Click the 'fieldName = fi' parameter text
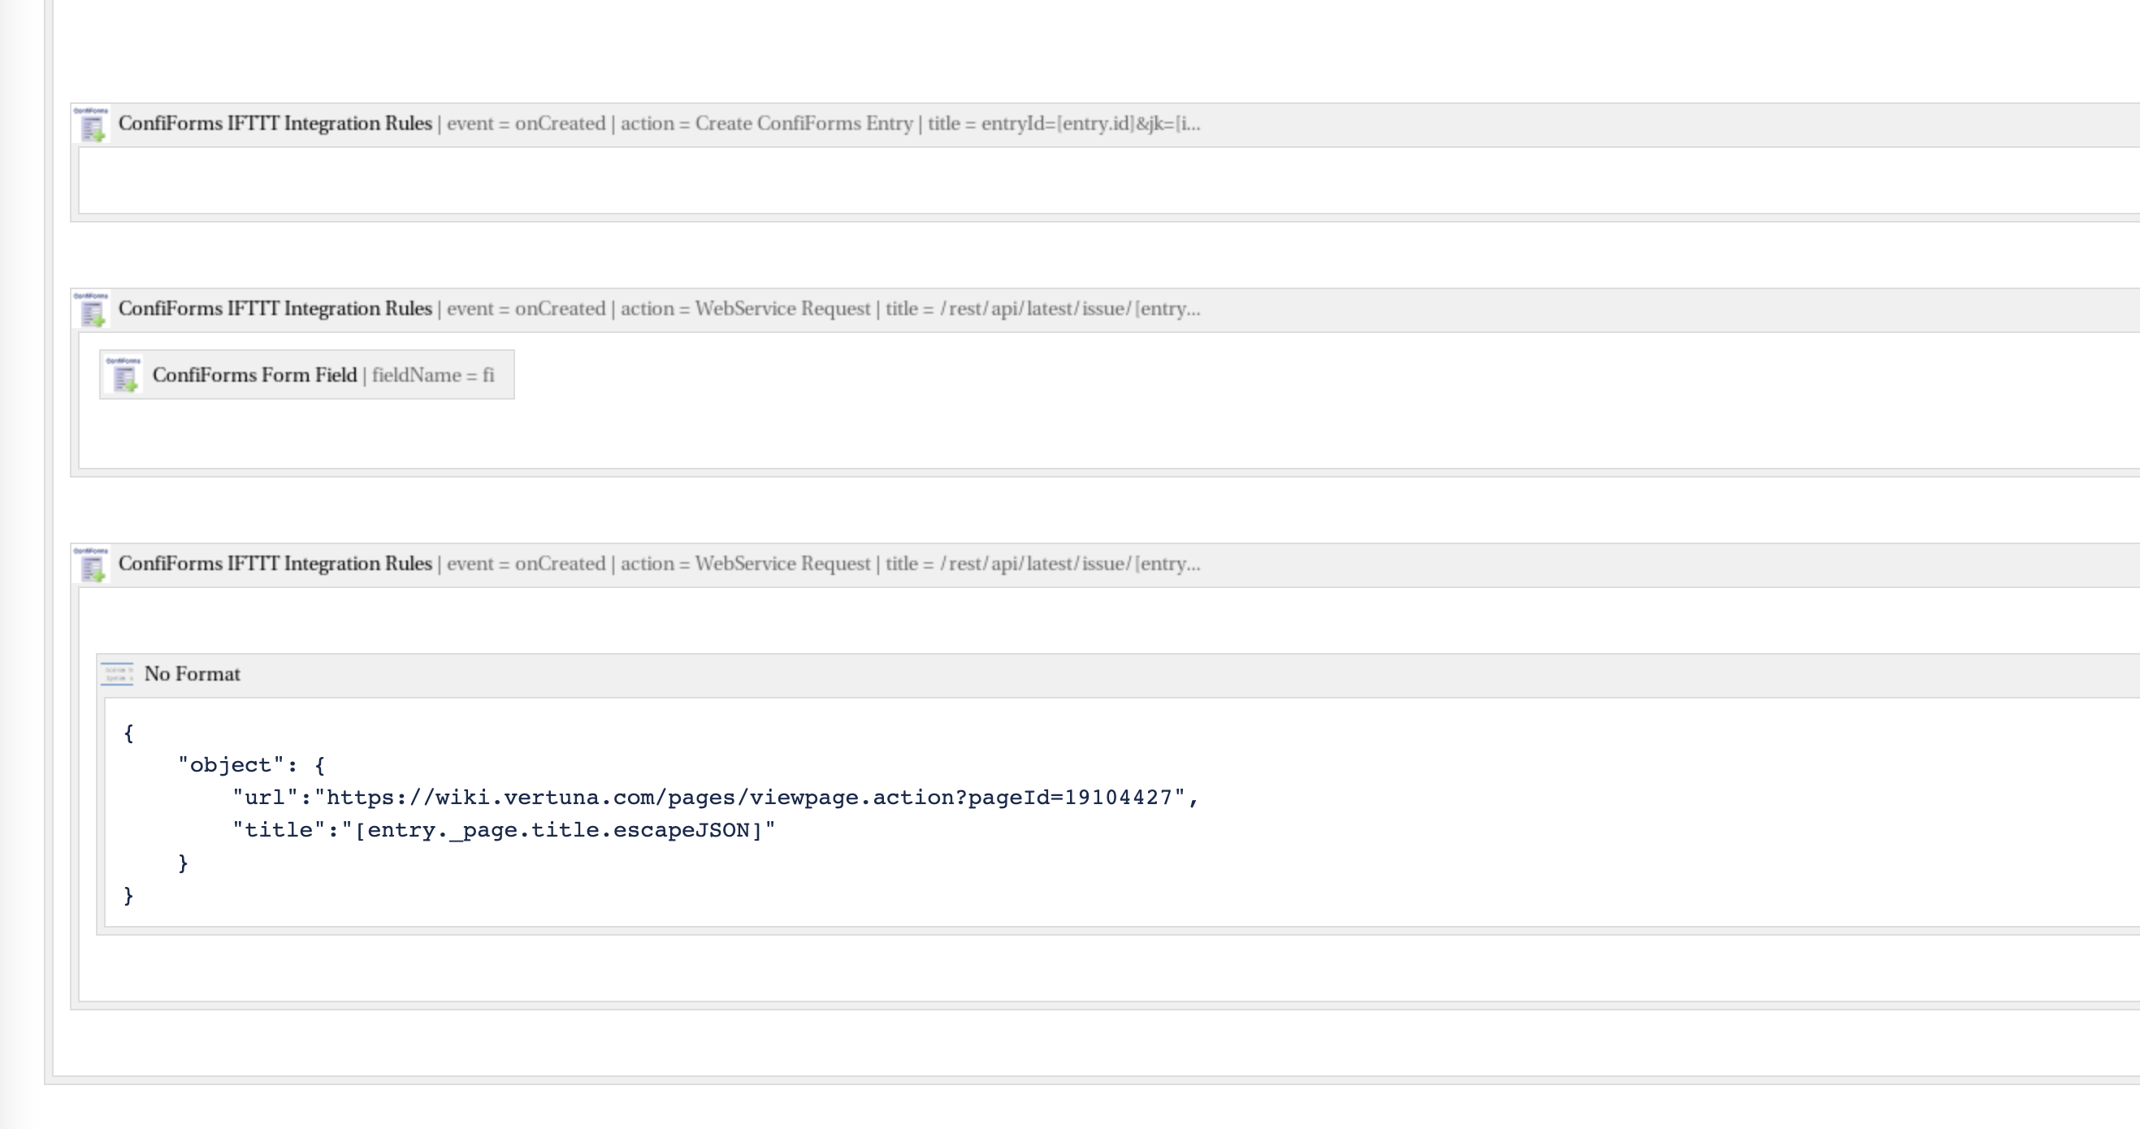Screen dimensions: 2140x1129 tap(433, 375)
